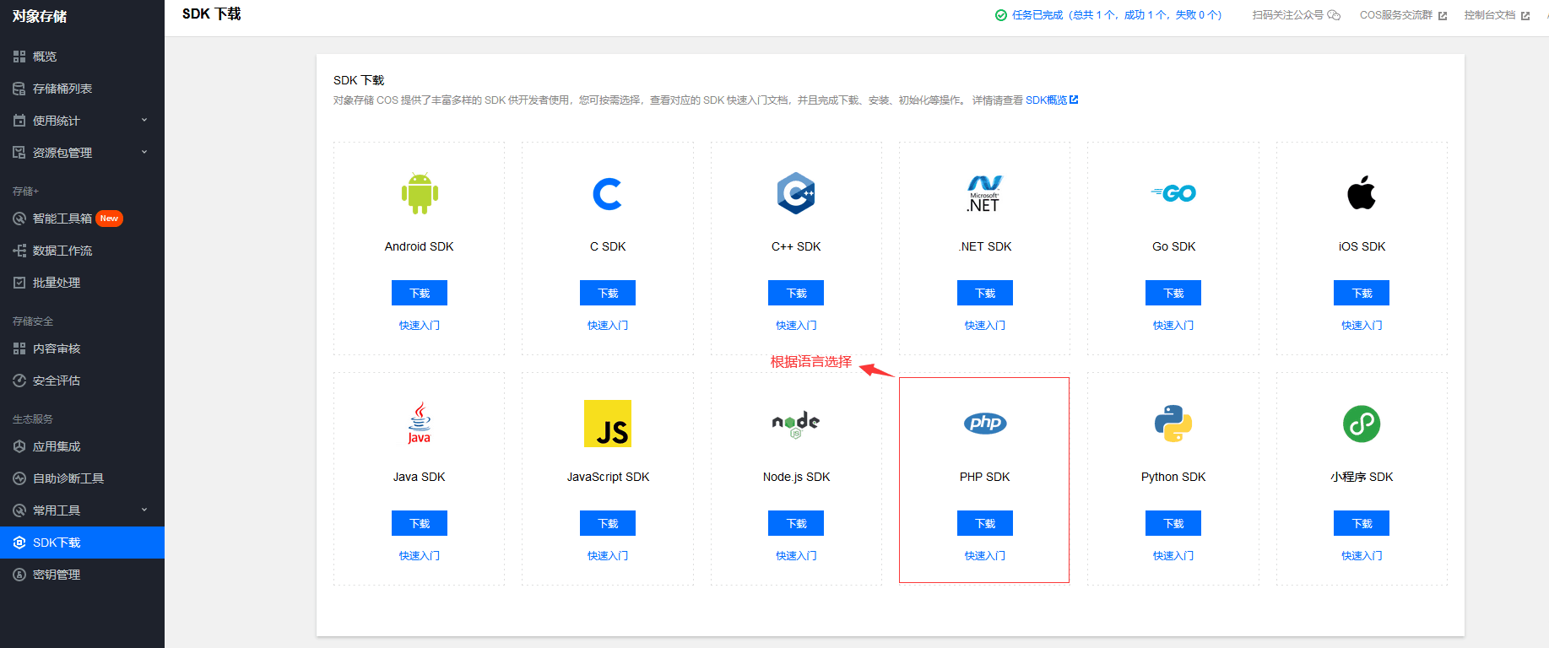Screen dimensions: 1549x648
Task: Click the 对象存储 sidebar title
Action: coord(40,16)
